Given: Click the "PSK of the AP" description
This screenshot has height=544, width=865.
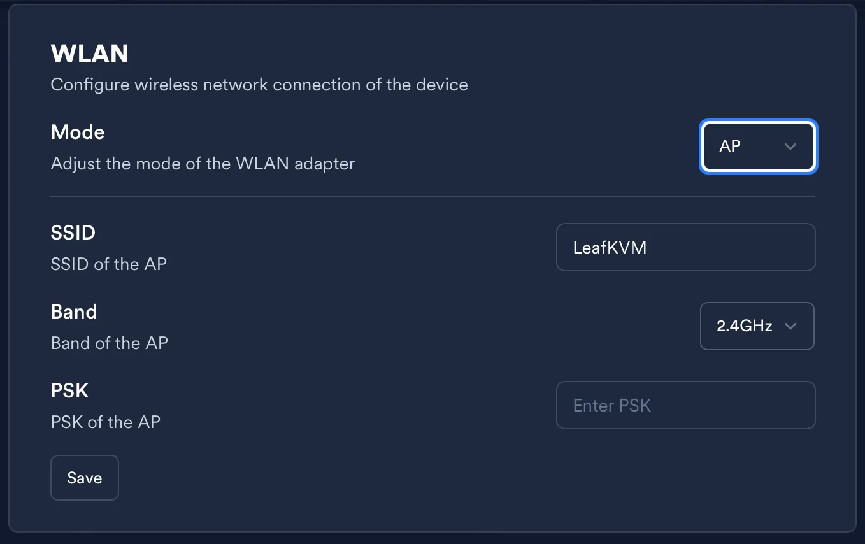Looking at the screenshot, I should pyautogui.click(x=106, y=422).
